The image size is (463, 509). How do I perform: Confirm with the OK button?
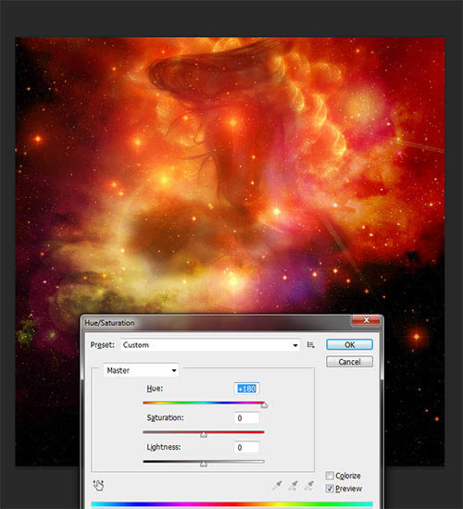pyautogui.click(x=349, y=345)
